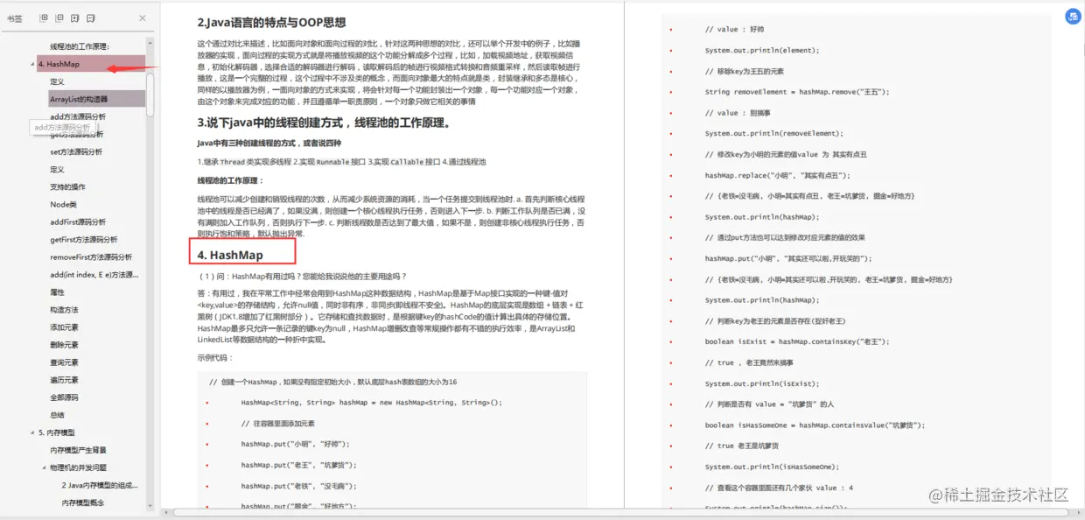Open the 全部源码 bookmark
Image resolution: width=1085 pixels, height=520 pixels.
pyautogui.click(x=64, y=397)
